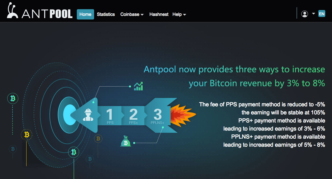Expand the Help dropdown menu
332x179 pixels.
coord(179,14)
